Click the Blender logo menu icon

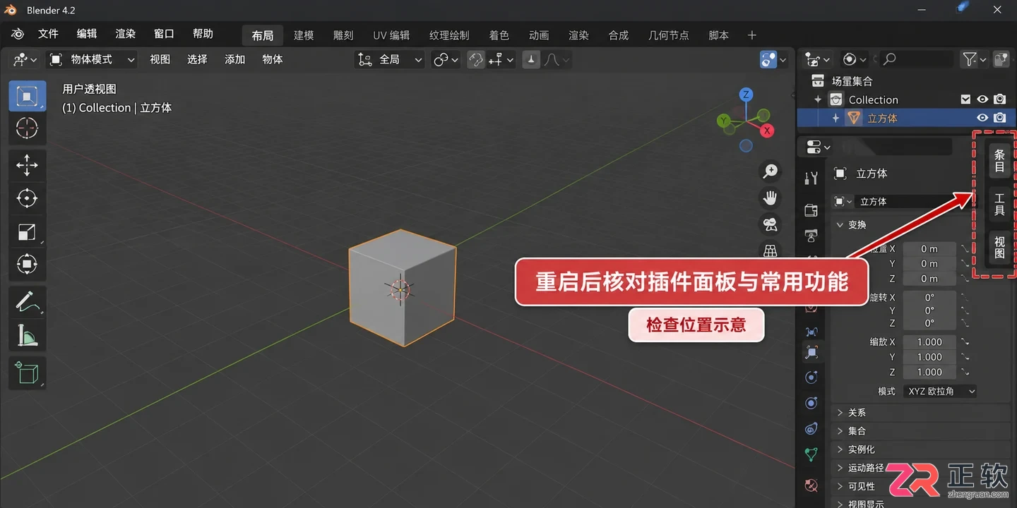[x=18, y=34]
